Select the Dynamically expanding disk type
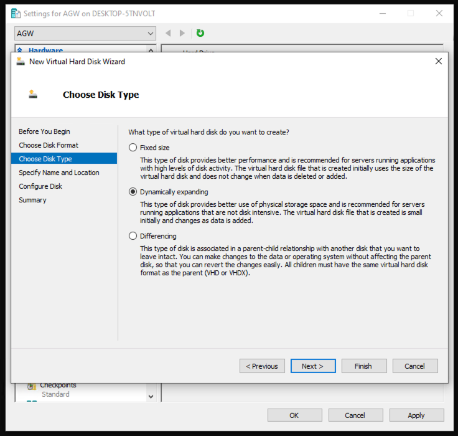This screenshot has height=436, width=458. tap(133, 192)
